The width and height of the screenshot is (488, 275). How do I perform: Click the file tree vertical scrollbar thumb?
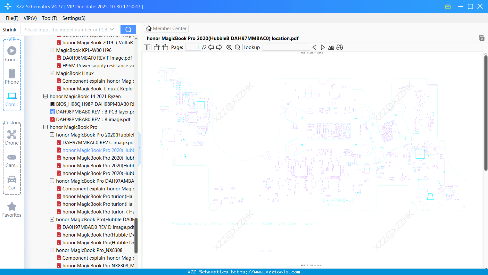point(136,236)
